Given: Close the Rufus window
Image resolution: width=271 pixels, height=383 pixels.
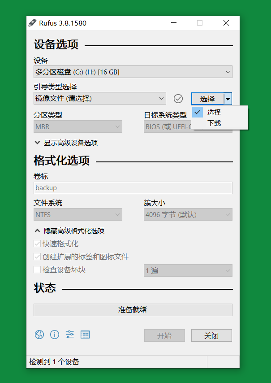Looking at the screenshot, I should (226, 23).
